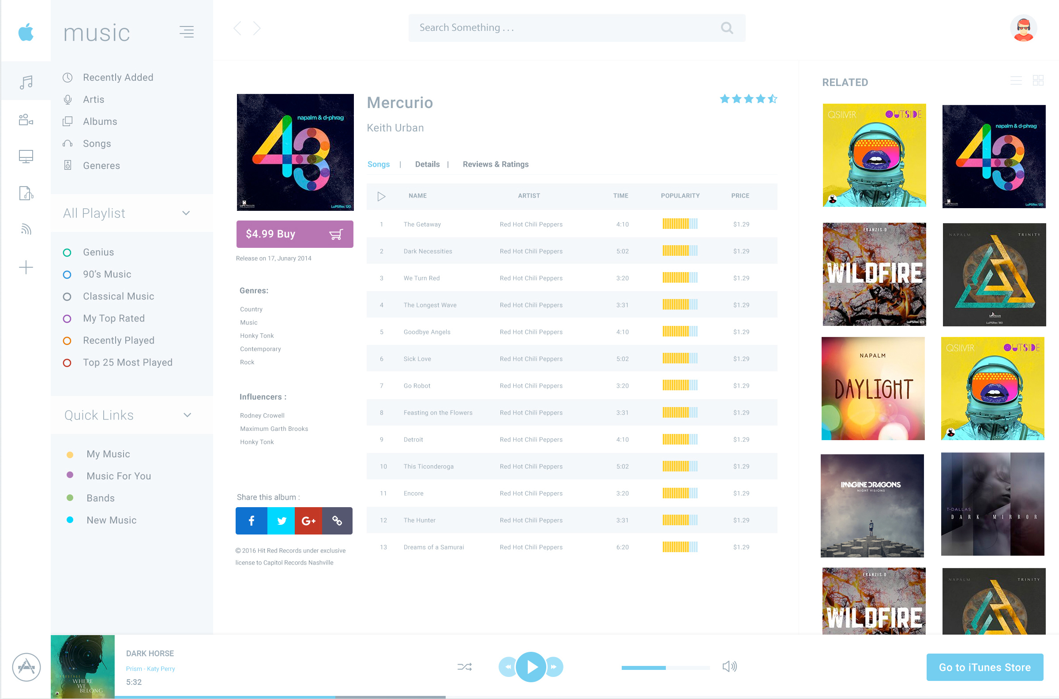Click the shuffle icon in player bar
Screen dimensions: 1059x699
464,667
